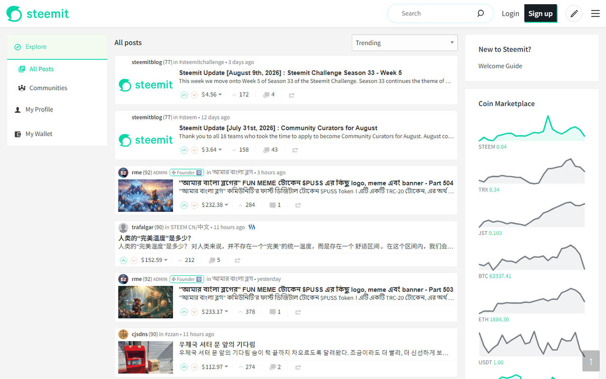The image size is (606, 379).
Task: Expand the $112.97 payout dropdown
Action: click(x=215, y=367)
